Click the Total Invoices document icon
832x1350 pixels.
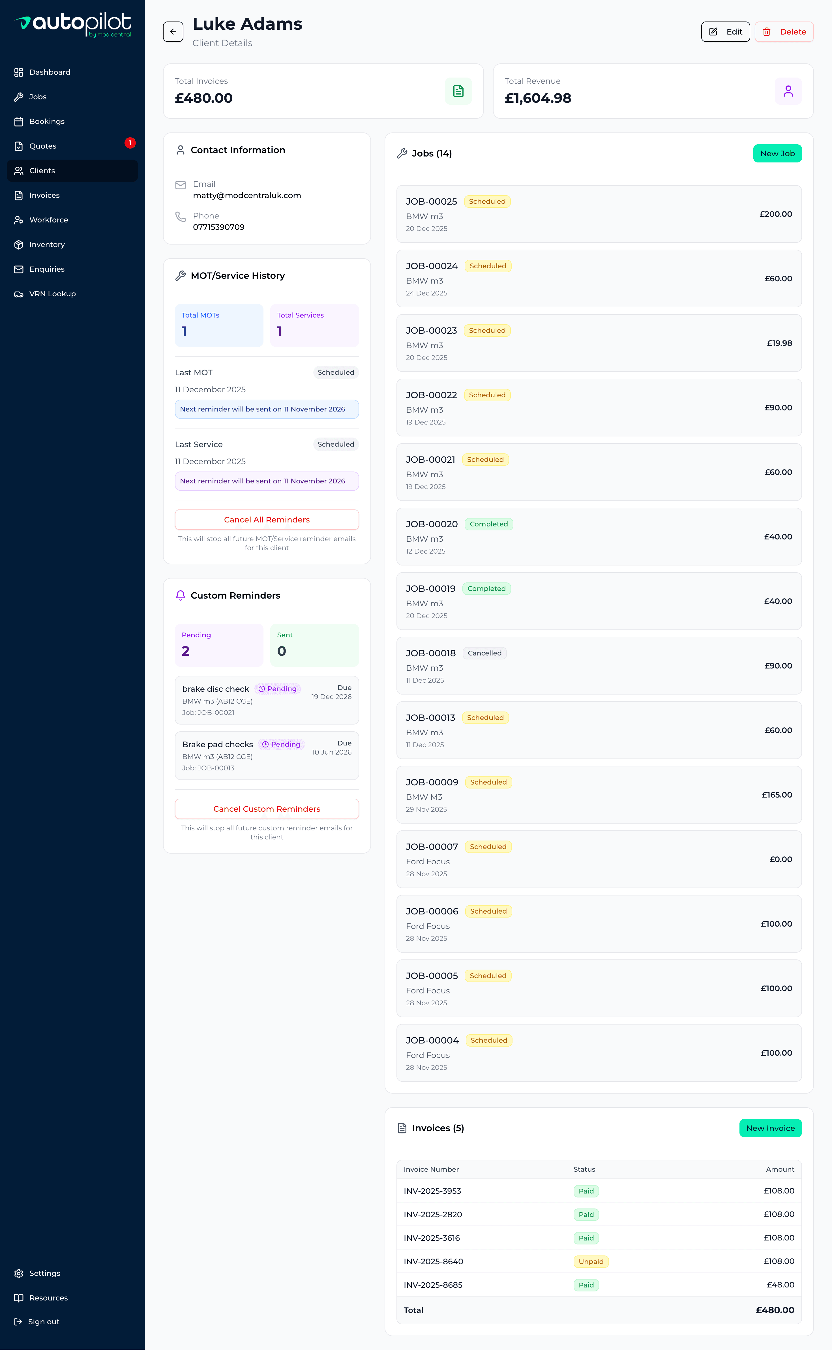click(x=458, y=90)
